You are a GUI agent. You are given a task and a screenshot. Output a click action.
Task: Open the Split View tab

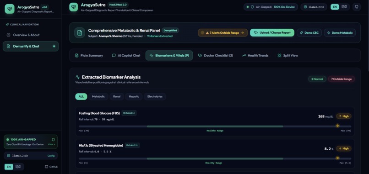point(288,56)
